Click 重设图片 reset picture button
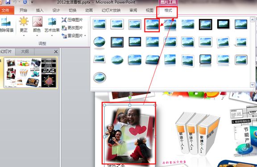257x167 pixels. coord(72,35)
